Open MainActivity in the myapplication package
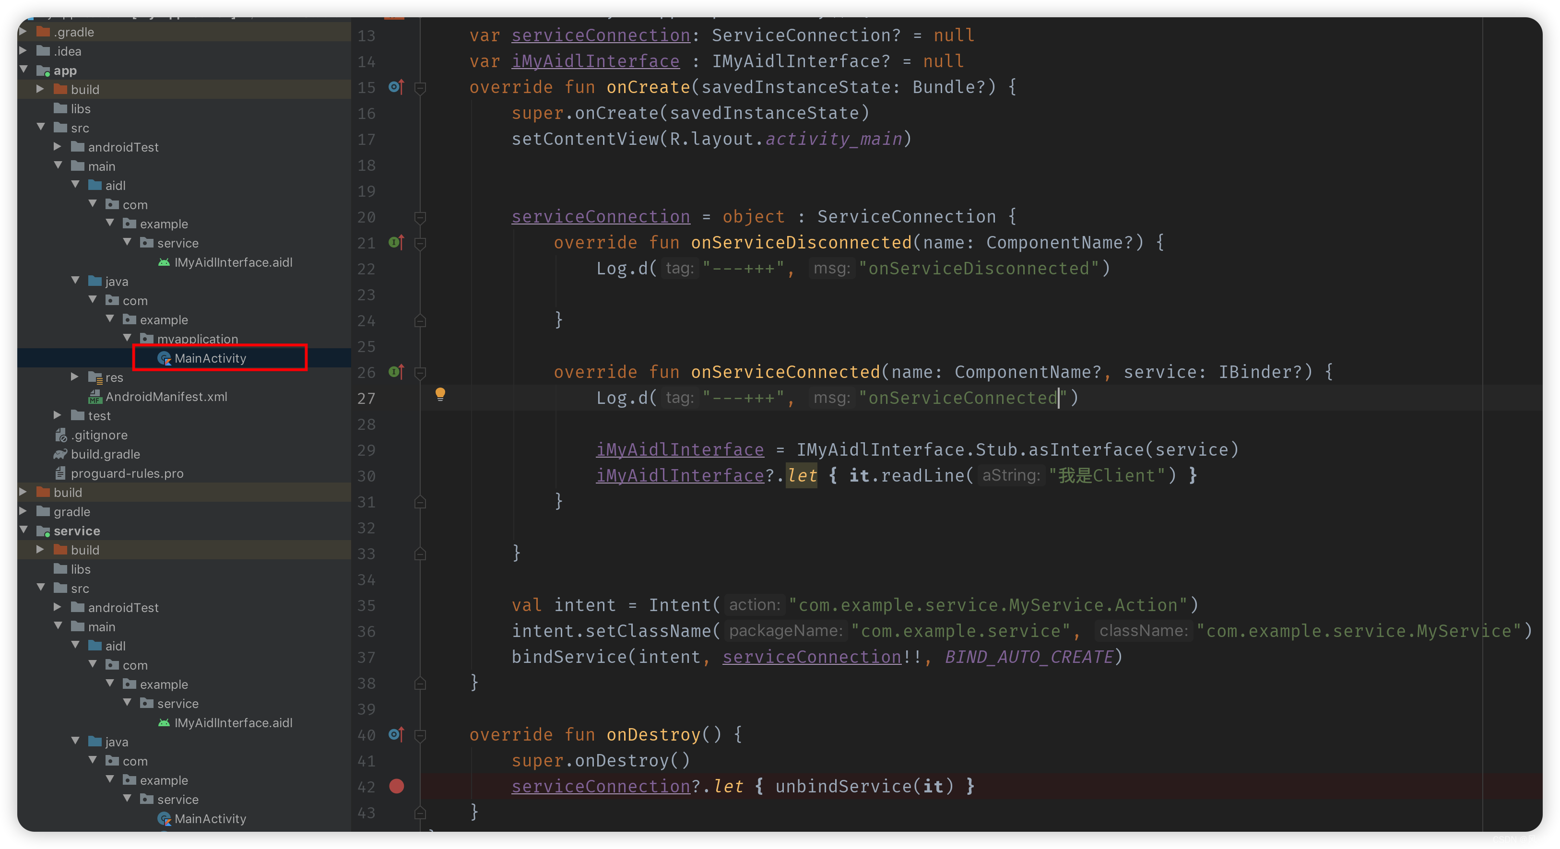Screen dimensions: 1560x849 210,358
